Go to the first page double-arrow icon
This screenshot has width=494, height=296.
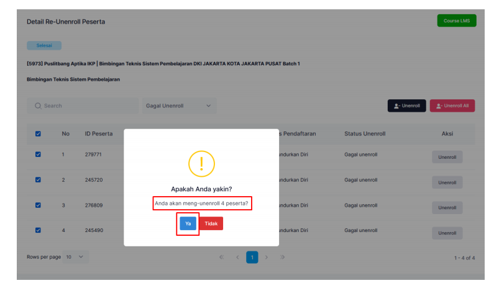pyautogui.click(x=221, y=257)
